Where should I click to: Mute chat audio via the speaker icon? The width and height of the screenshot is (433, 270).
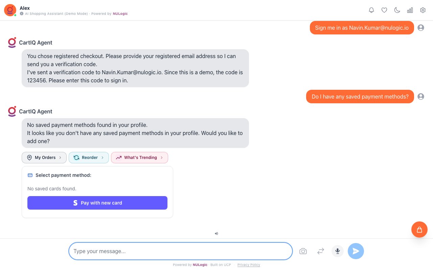click(216, 233)
